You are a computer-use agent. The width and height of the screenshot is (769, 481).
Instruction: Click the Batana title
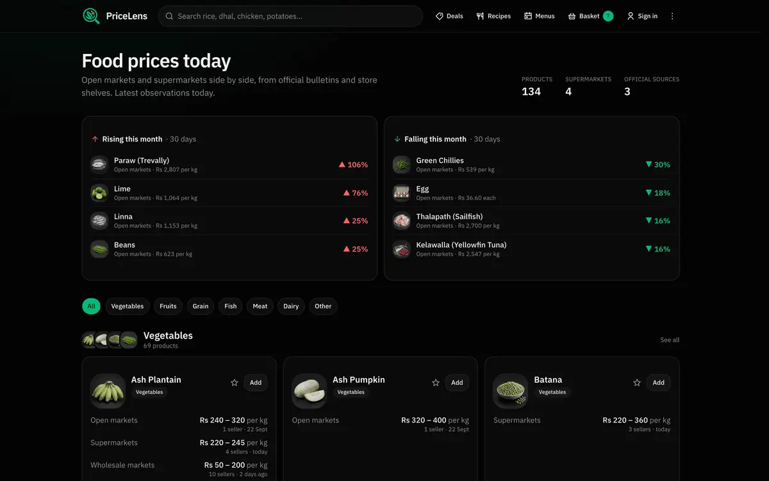point(548,380)
